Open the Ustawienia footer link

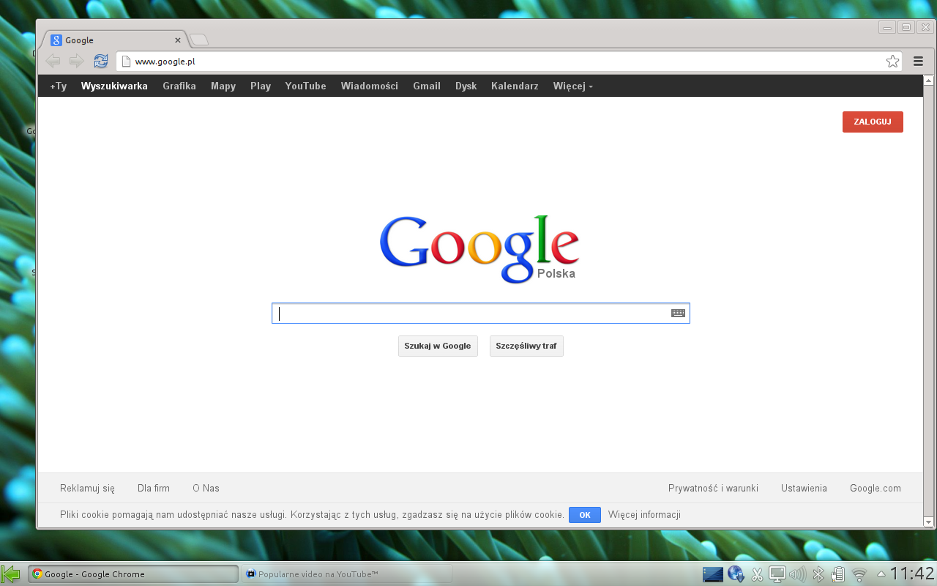804,488
